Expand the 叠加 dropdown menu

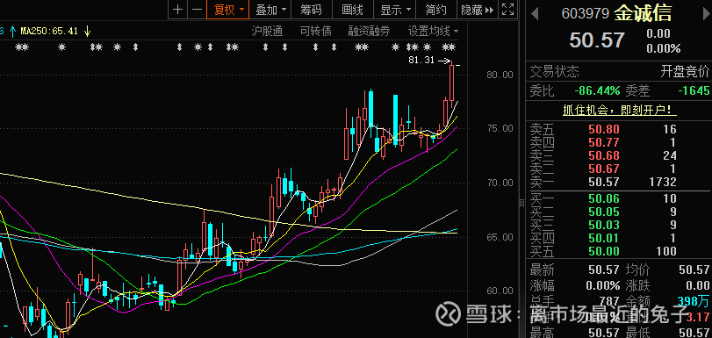point(270,10)
